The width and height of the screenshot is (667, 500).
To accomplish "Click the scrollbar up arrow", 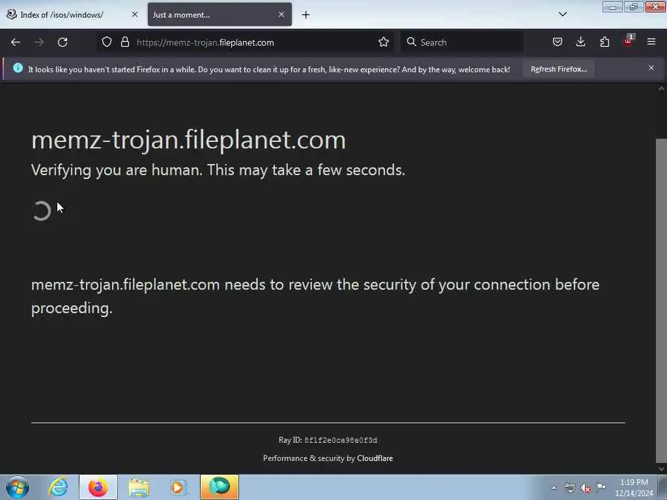I will 661,89.
